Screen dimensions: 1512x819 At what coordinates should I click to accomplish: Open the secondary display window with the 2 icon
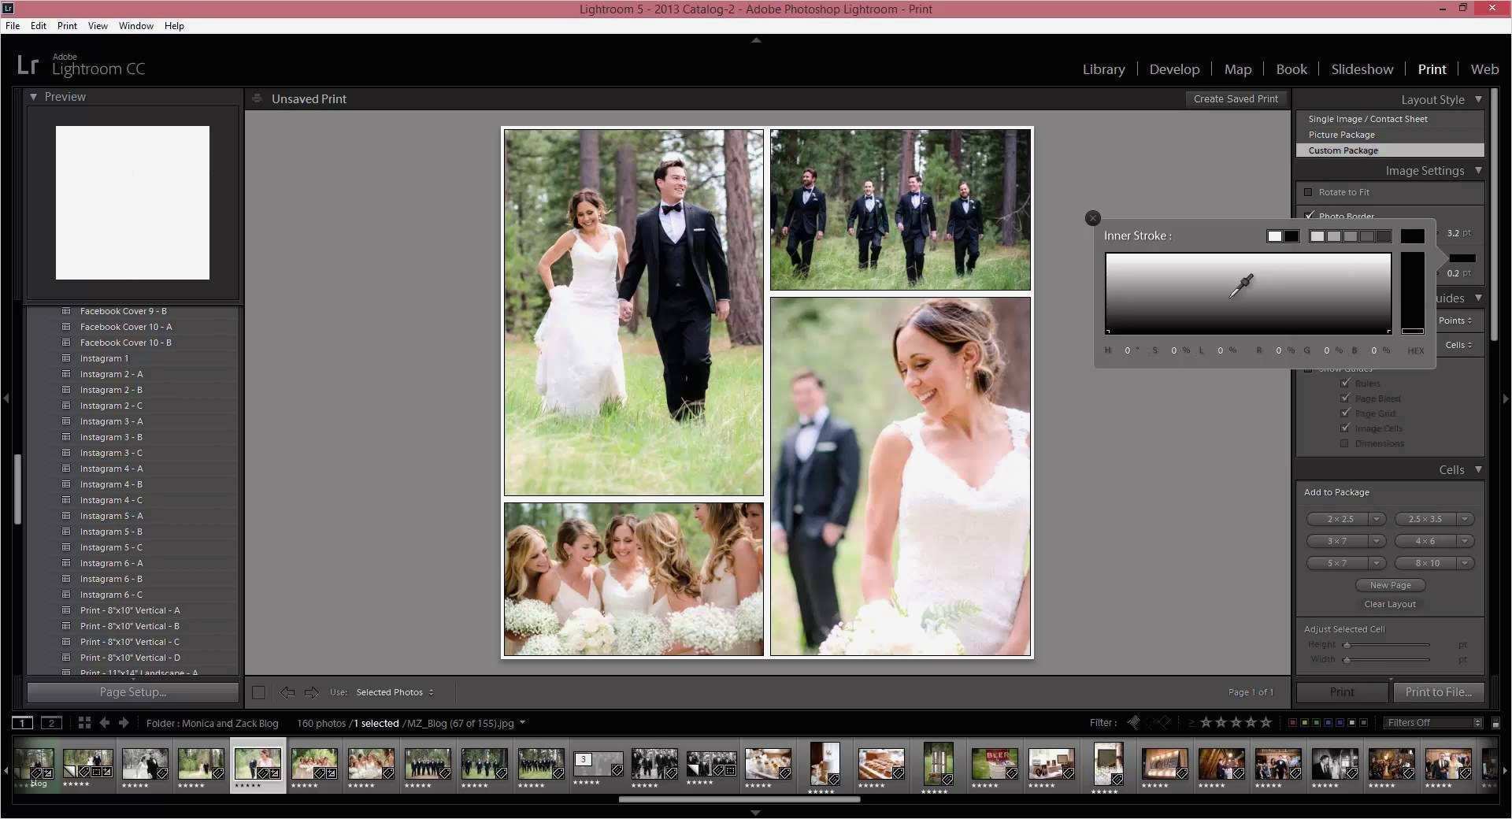click(51, 723)
